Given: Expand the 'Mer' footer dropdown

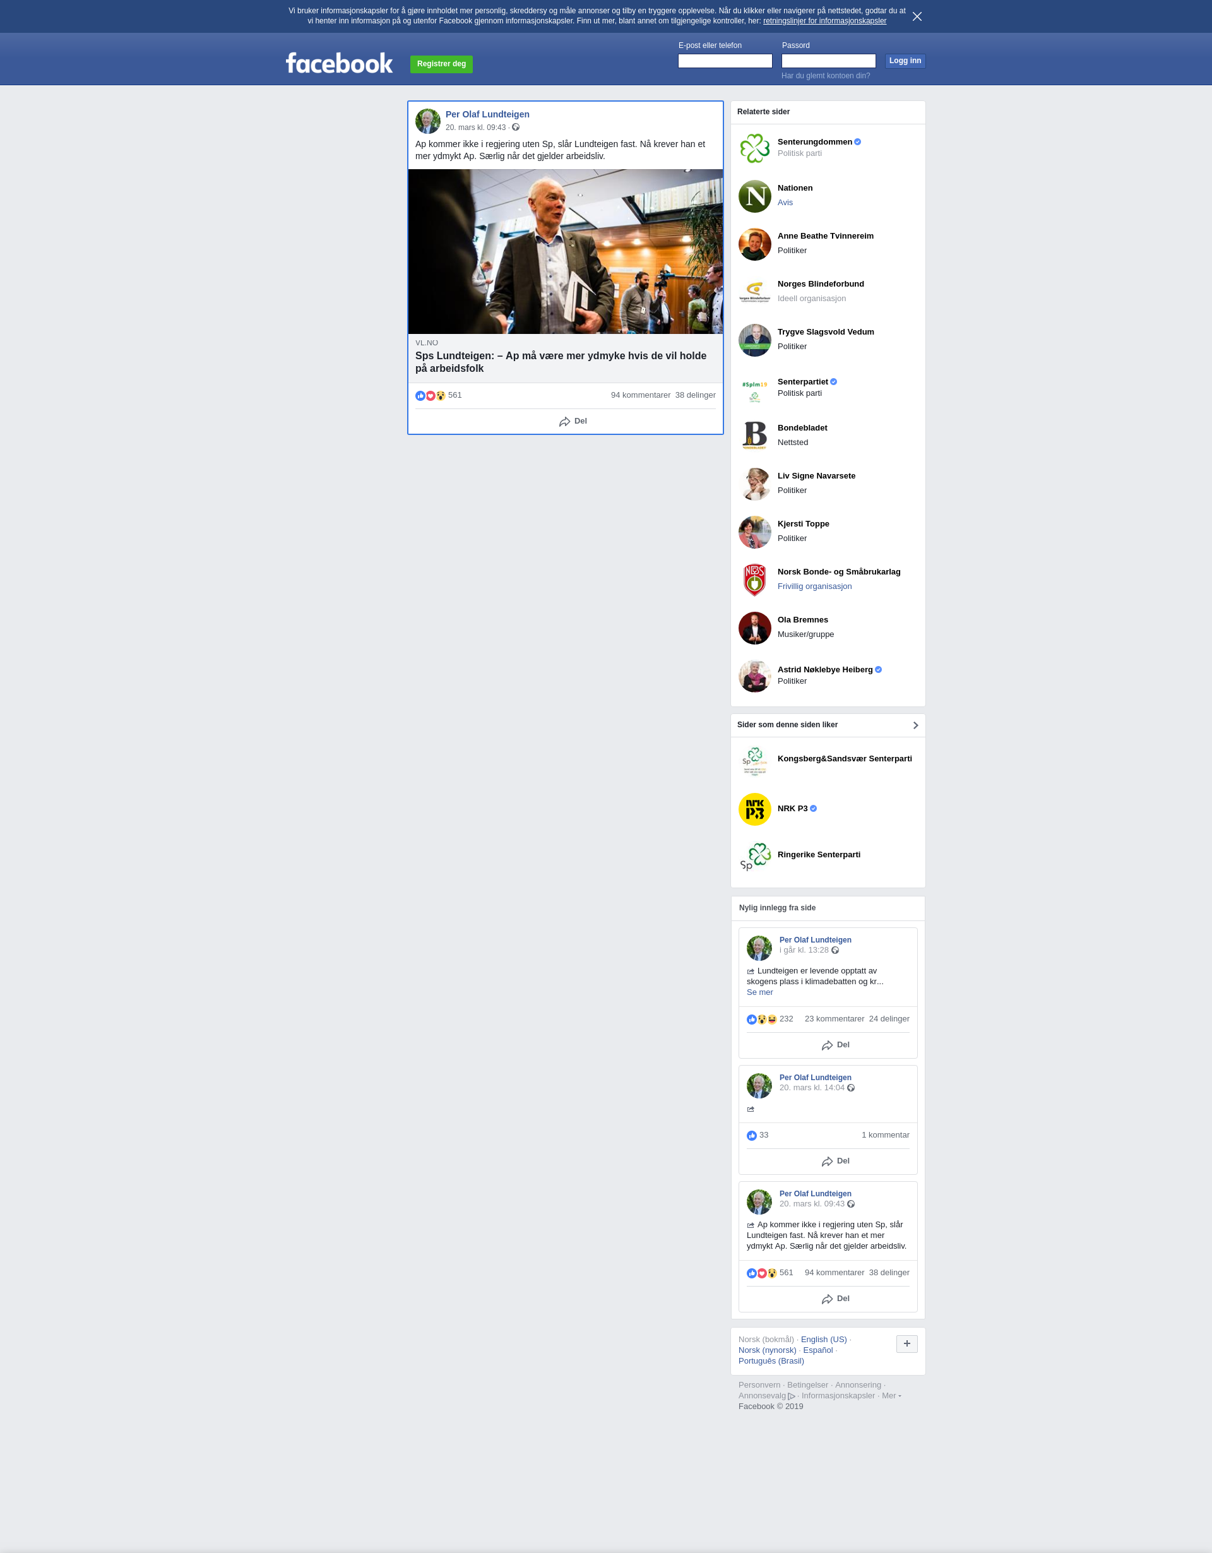Looking at the screenshot, I should [891, 1395].
